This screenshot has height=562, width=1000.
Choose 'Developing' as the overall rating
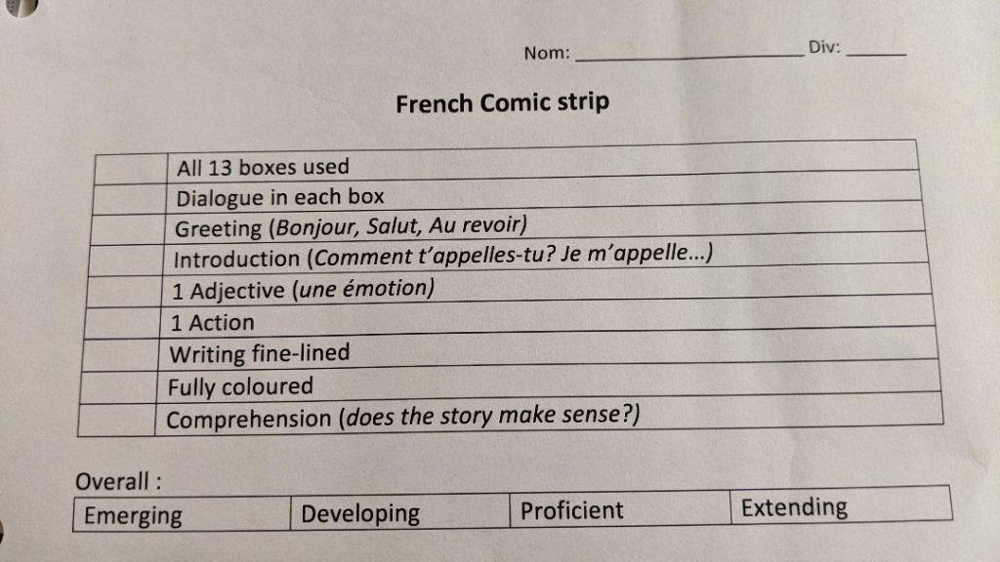(400, 512)
